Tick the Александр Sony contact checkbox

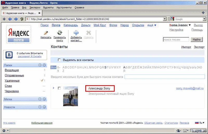point(59,88)
